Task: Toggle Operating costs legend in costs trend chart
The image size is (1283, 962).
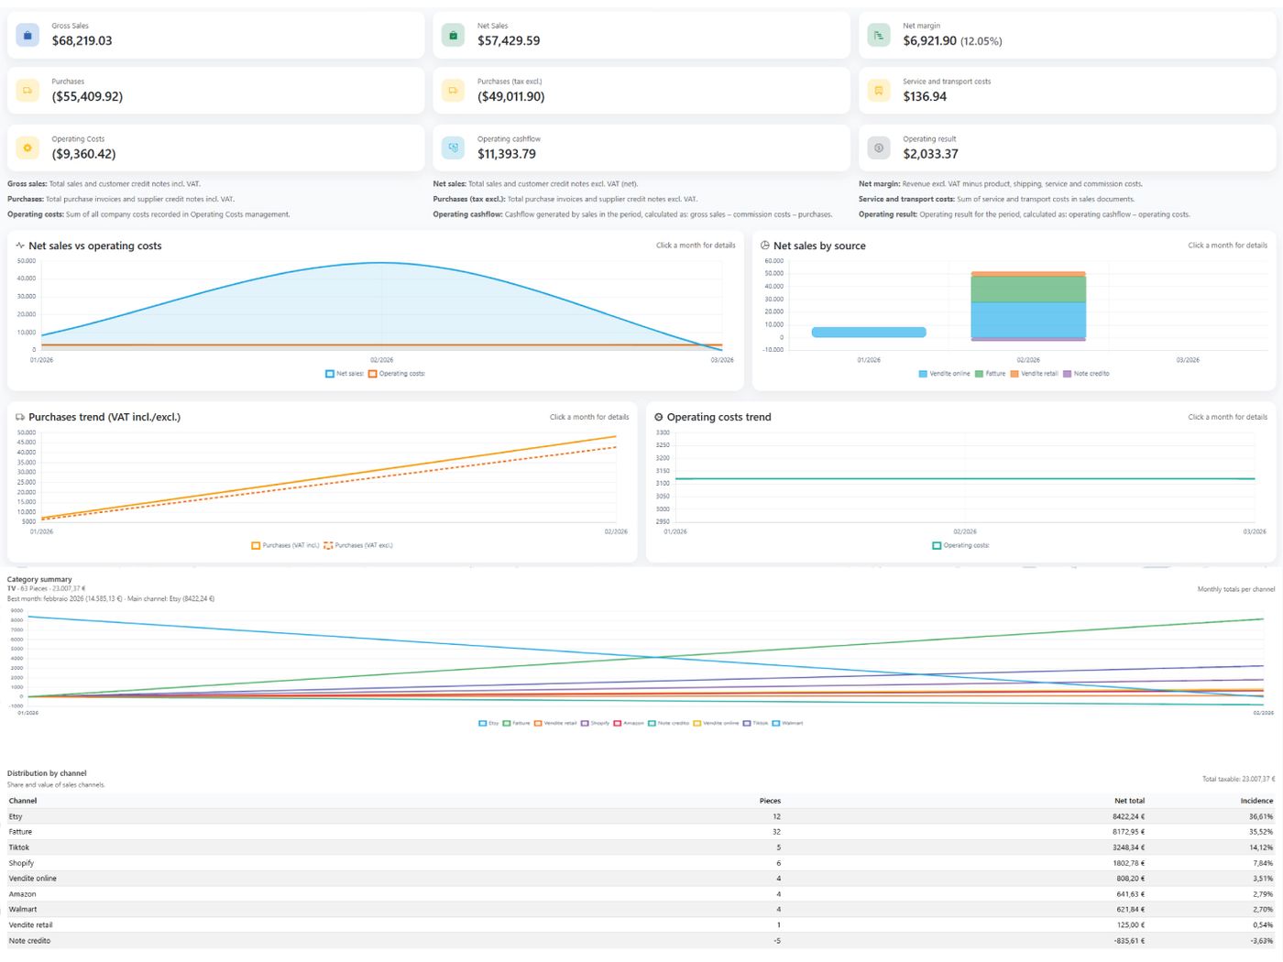Action: click(960, 545)
